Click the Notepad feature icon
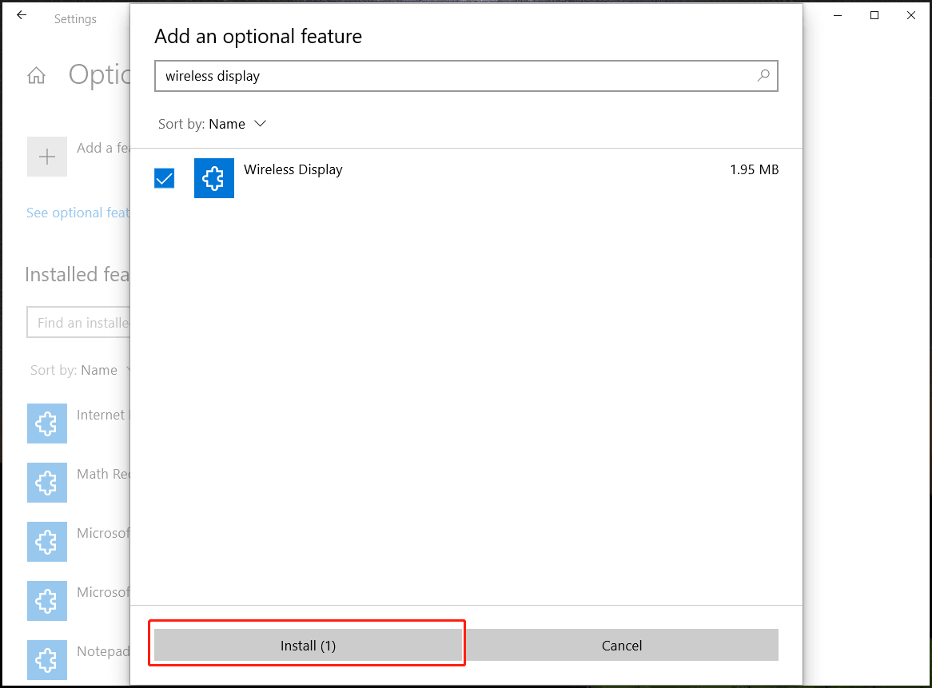The width and height of the screenshot is (932, 688). [x=46, y=660]
